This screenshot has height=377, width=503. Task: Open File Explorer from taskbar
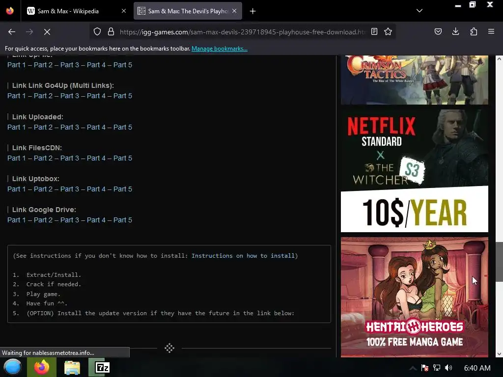click(72, 368)
